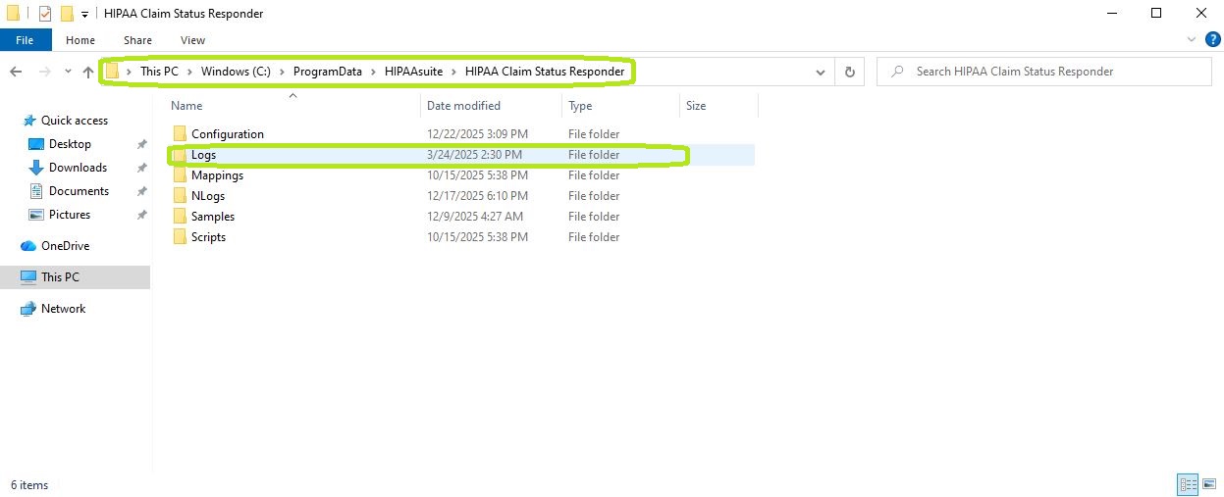Switch to the Home ribbon tab
The height and width of the screenshot is (497, 1224).
pos(80,40)
